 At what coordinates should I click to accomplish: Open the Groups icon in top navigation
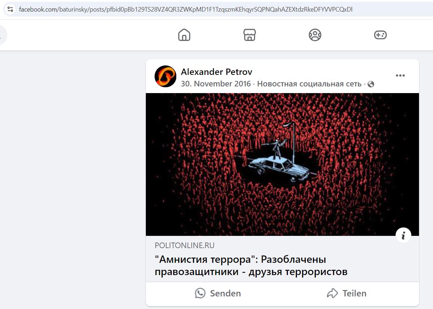315,35
